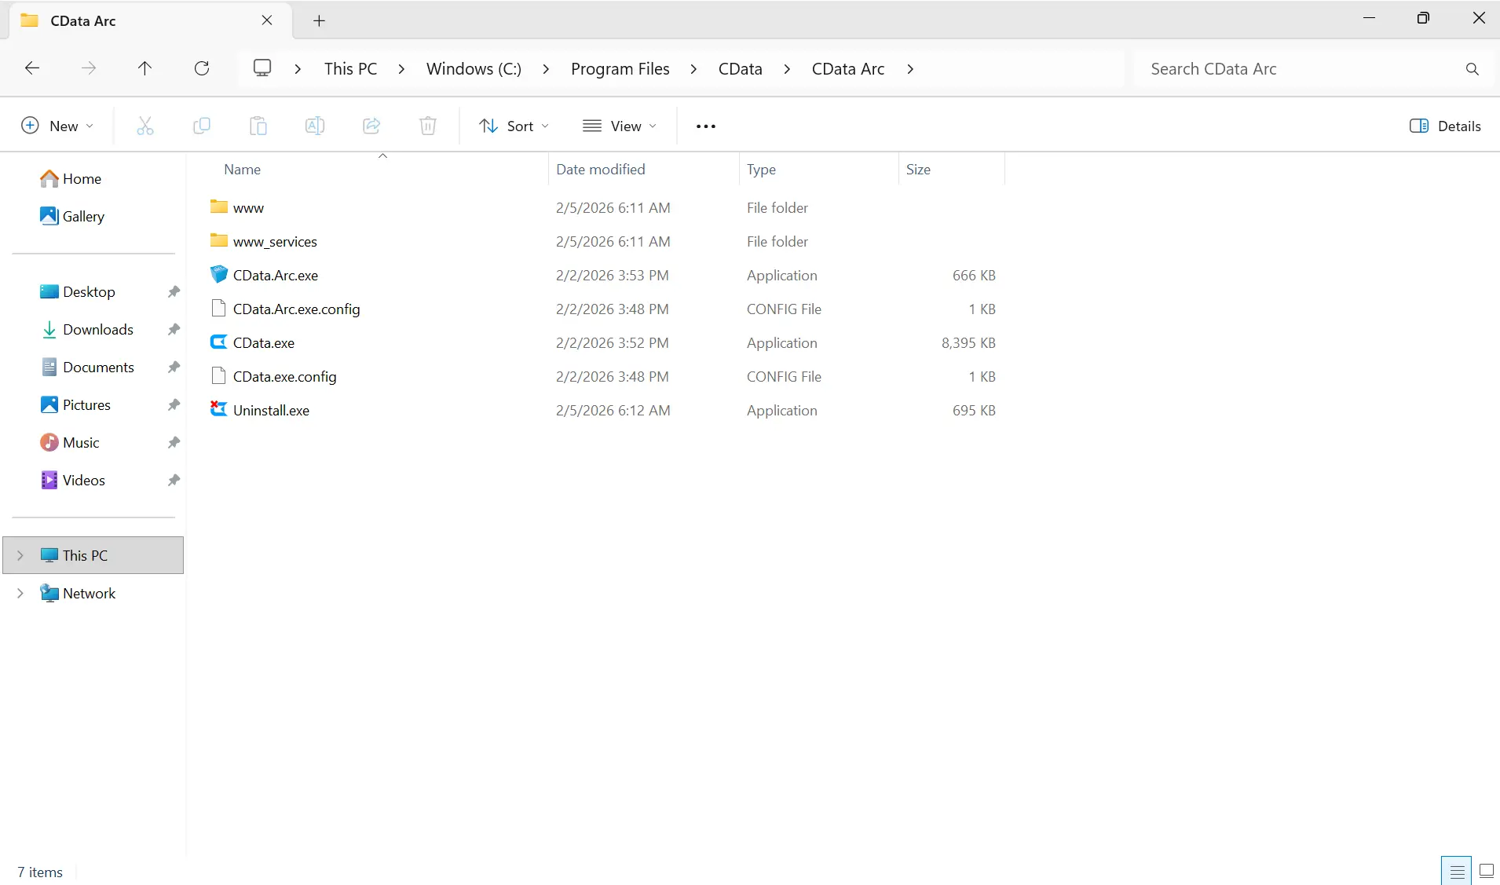
Task: Open the See more options menu
Action: pos(705,126)
